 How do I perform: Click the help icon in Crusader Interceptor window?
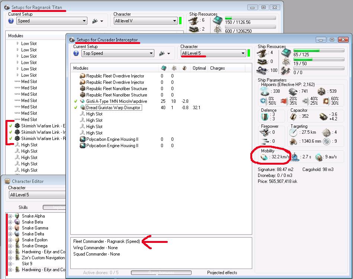76,53
